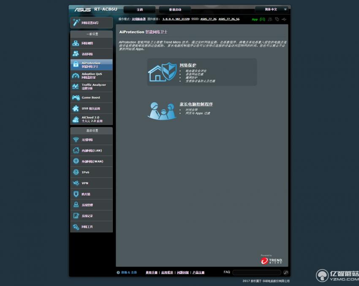The image size is (359, 286).
Task: Open the Parental Controls (家长电脑控制程序) link
Action: point(196,104)
